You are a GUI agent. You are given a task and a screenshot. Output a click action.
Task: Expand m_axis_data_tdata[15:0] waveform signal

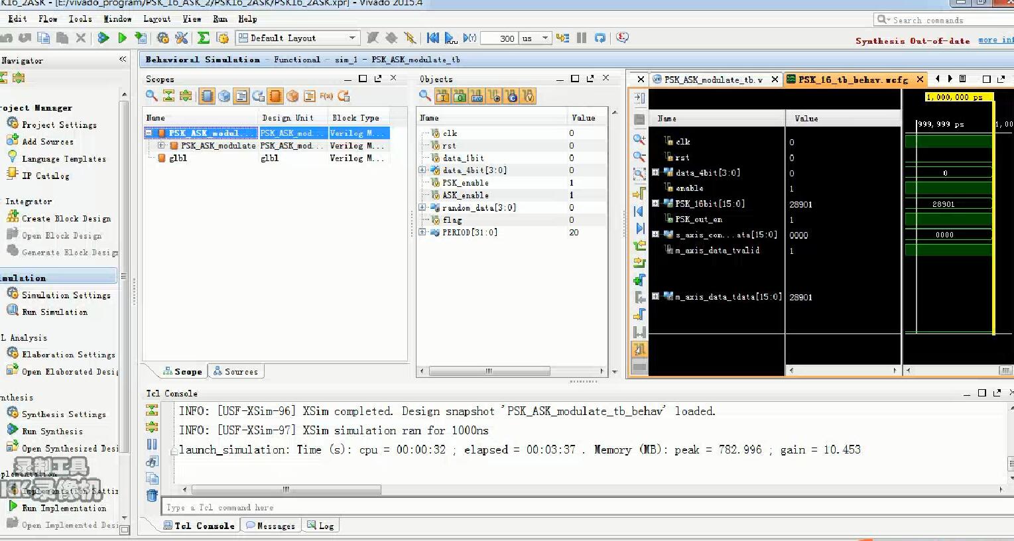click(x=656, y=296)
